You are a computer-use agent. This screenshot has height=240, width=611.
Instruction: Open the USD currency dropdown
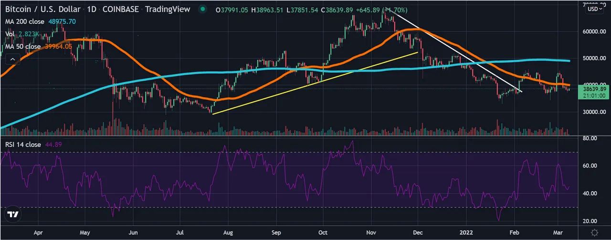pos(595,9)
